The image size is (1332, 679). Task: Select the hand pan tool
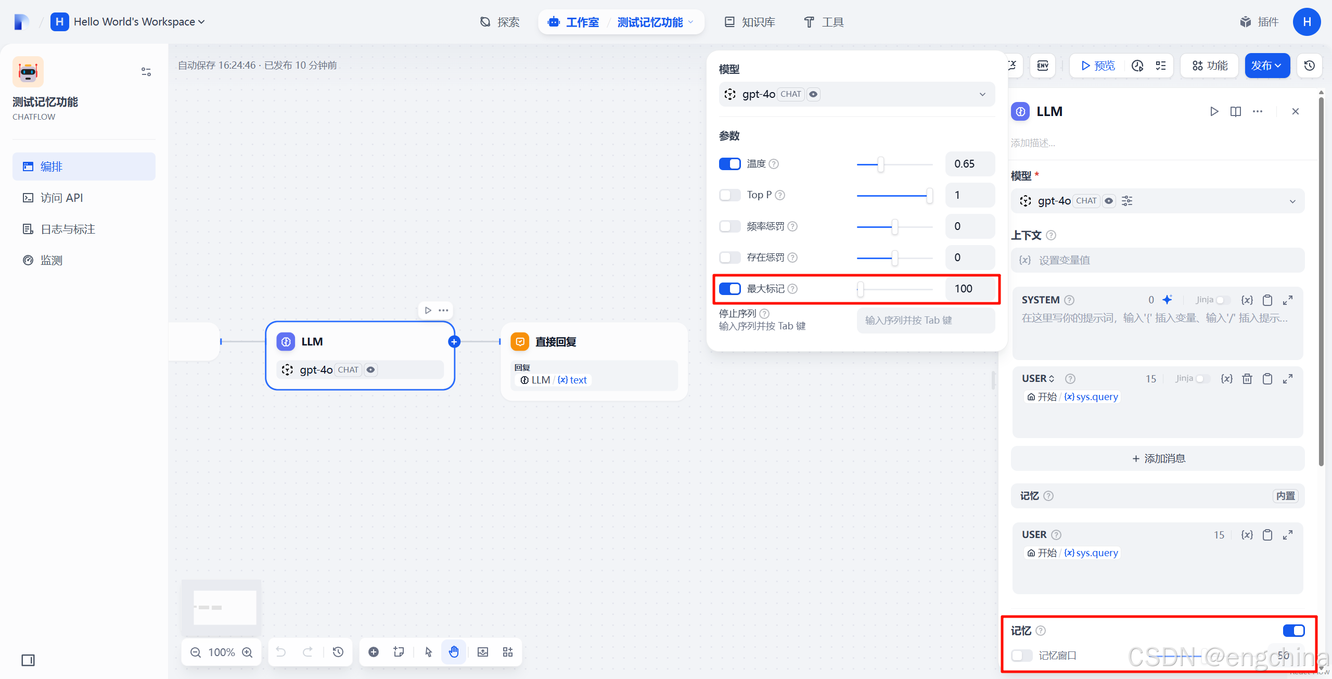pyautogui.click(x=454, y=652)
